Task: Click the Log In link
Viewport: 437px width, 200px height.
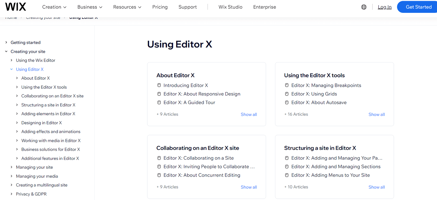Action: tap(385, 7)
